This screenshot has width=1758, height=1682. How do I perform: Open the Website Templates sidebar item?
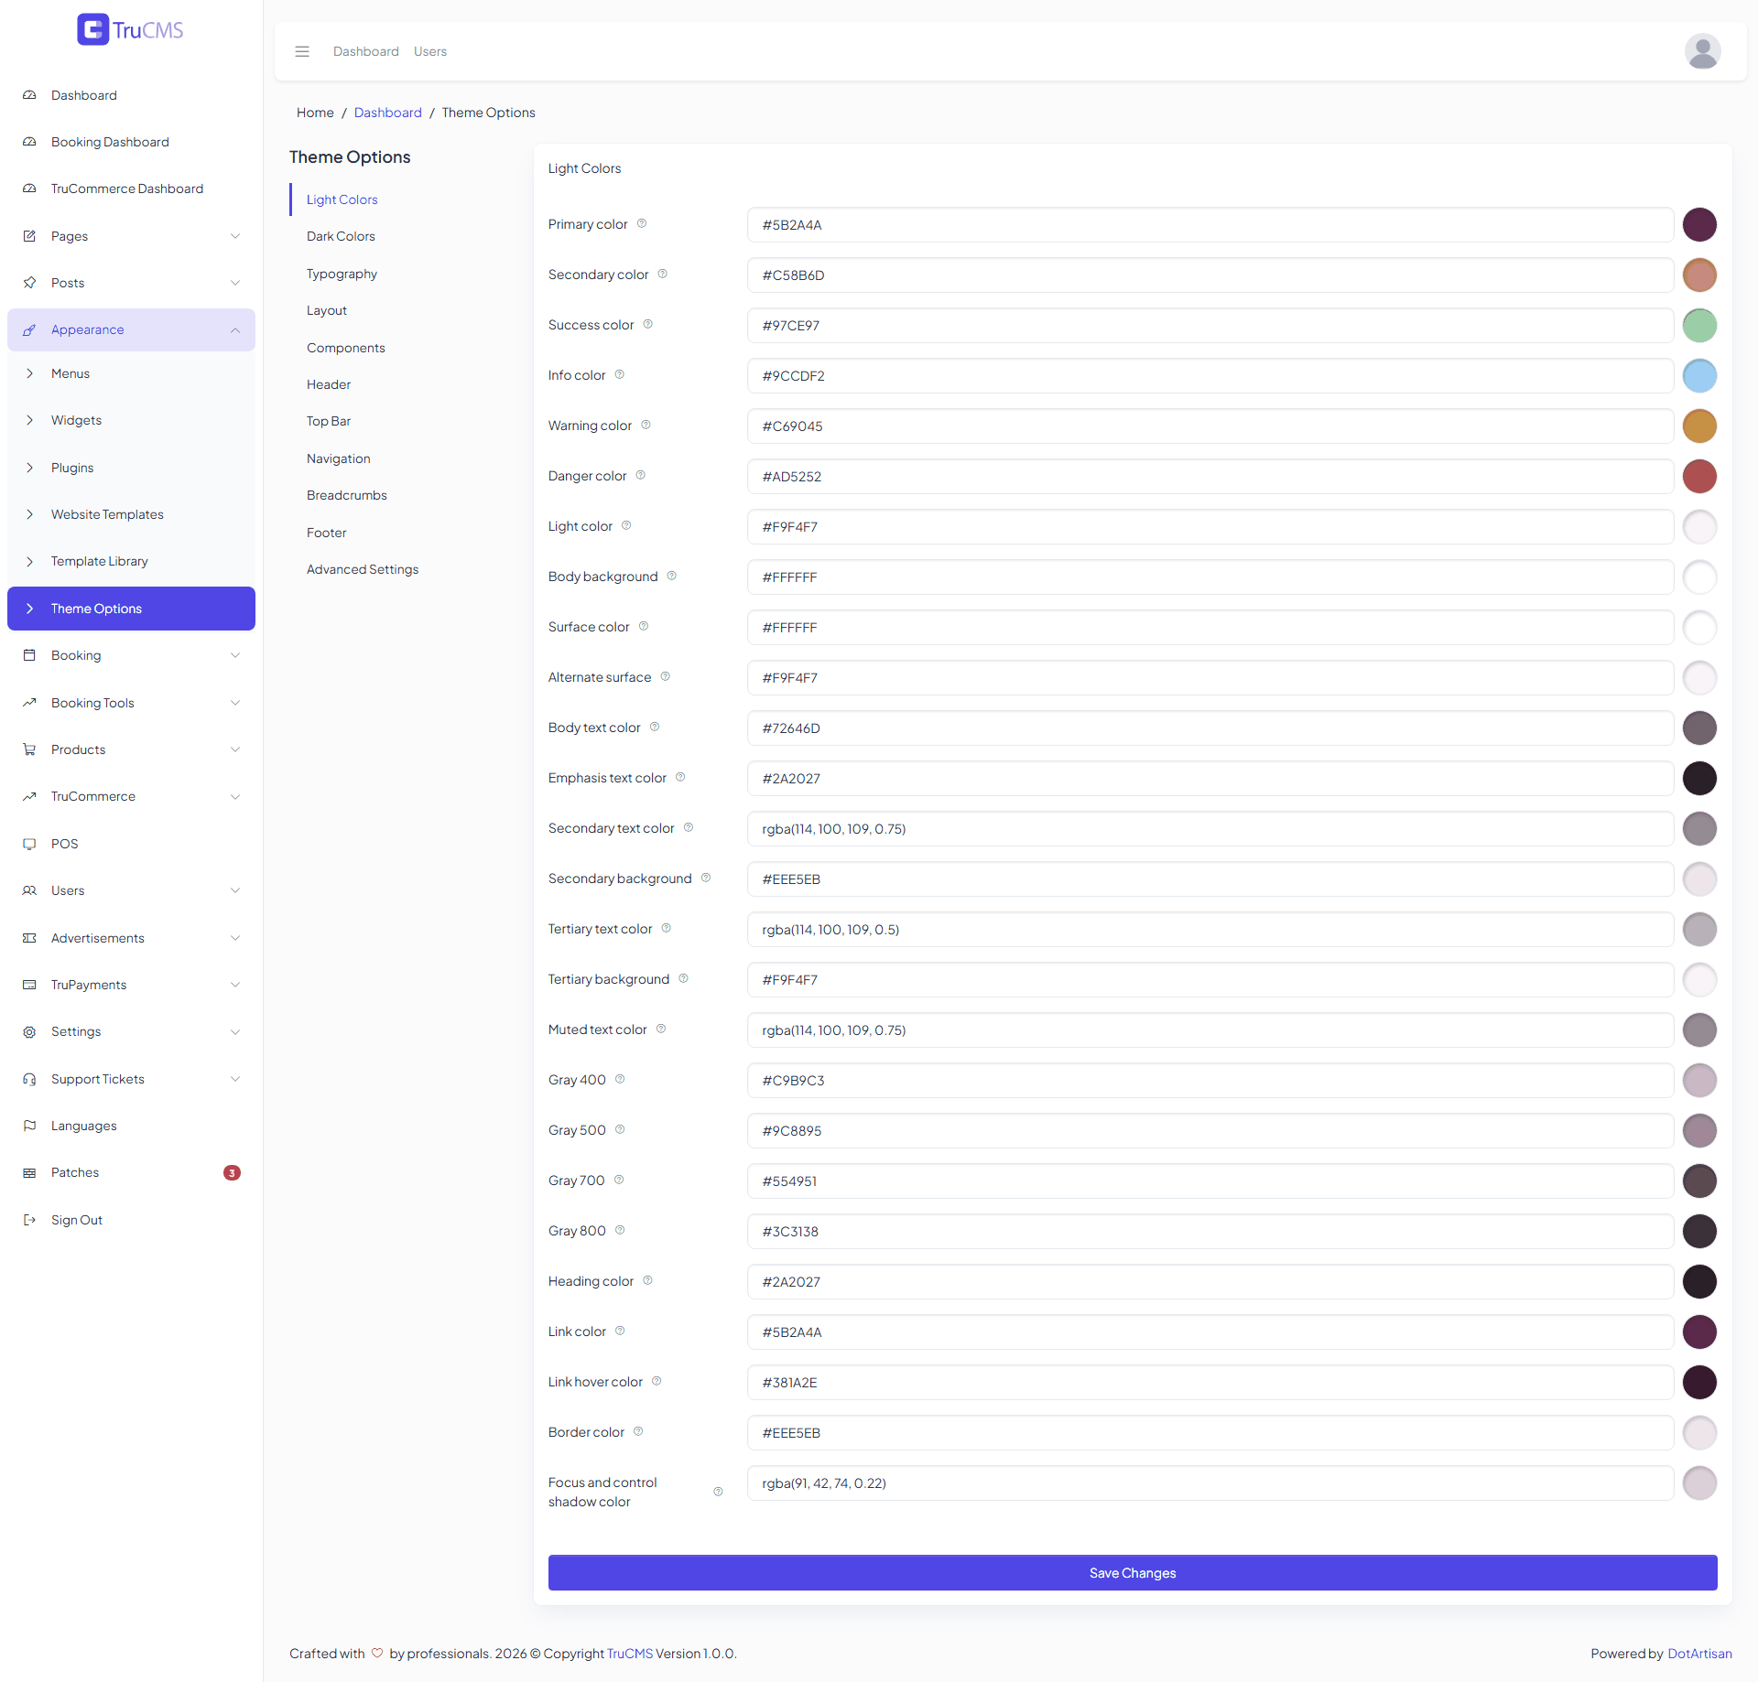(x=131, y=514)
